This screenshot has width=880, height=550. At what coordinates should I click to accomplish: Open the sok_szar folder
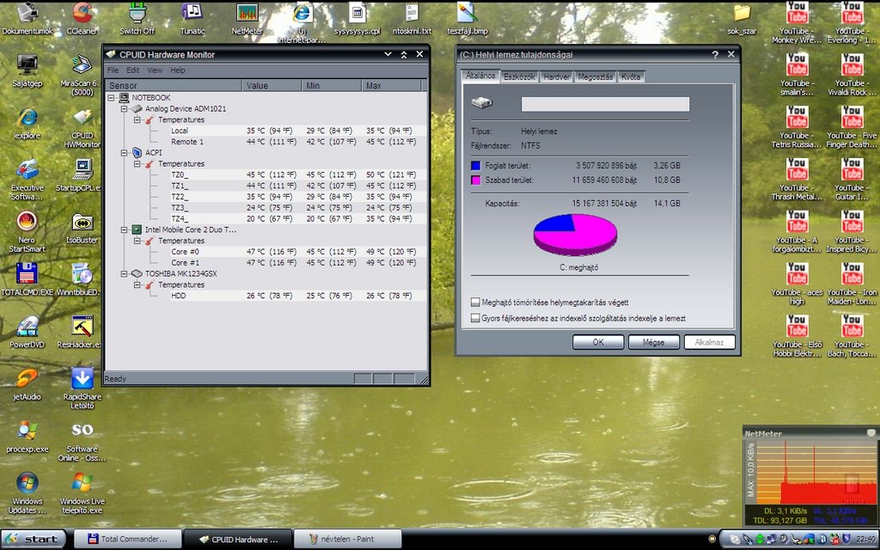click(x=742, y=17)
